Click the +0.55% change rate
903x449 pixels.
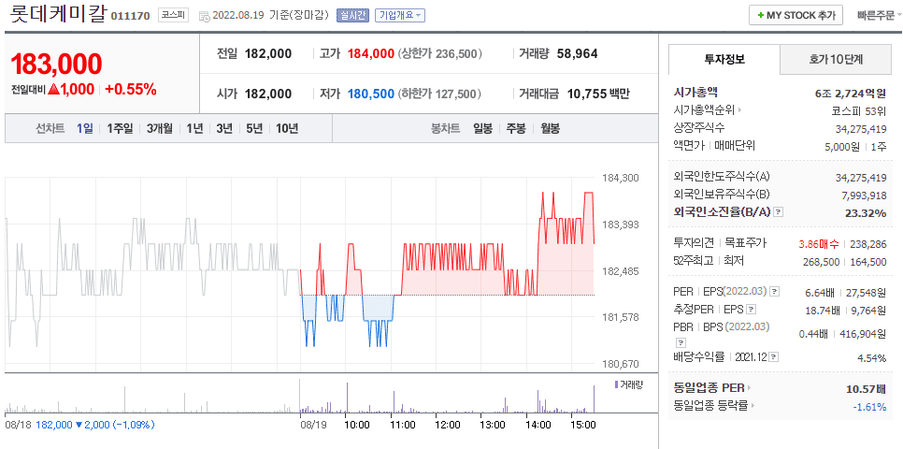[x=130, y=90]
